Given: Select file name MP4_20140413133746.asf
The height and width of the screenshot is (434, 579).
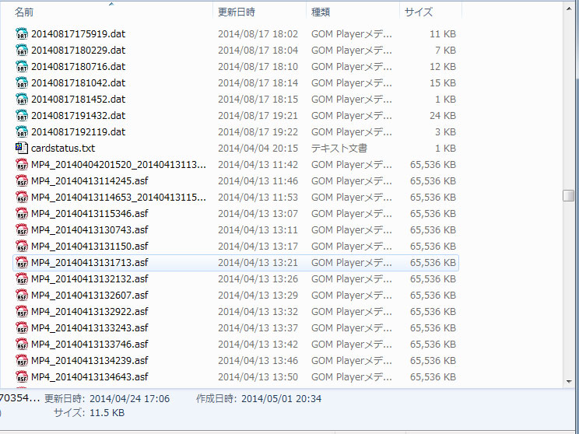Looking at the screenshot, I should click(x=89, y=344).
